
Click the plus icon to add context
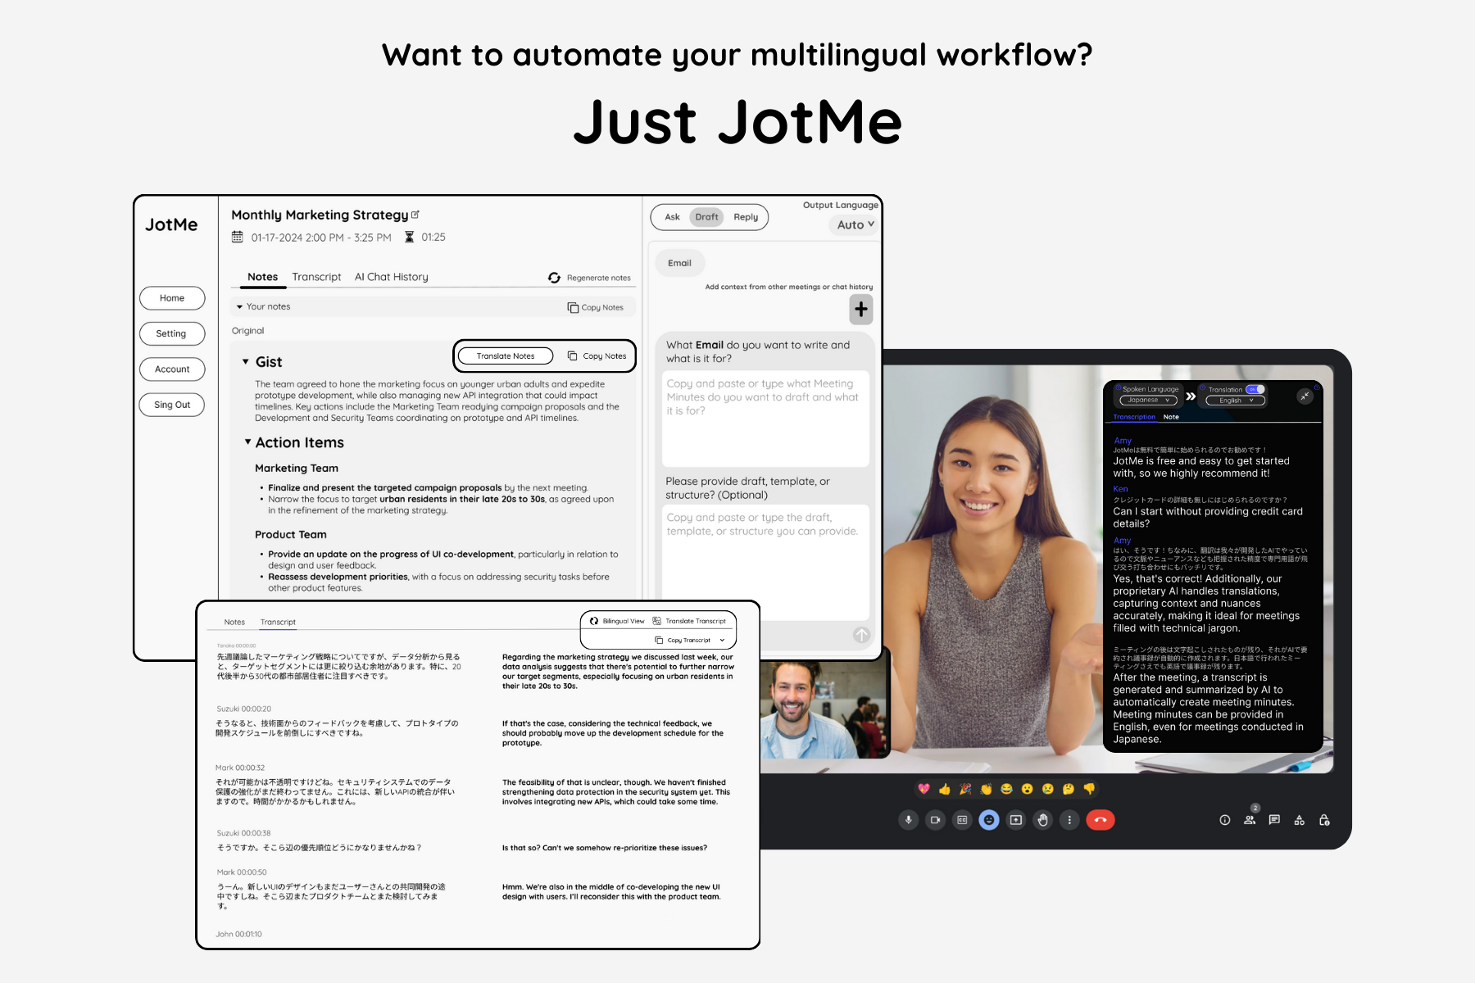[x=860, y=310]
